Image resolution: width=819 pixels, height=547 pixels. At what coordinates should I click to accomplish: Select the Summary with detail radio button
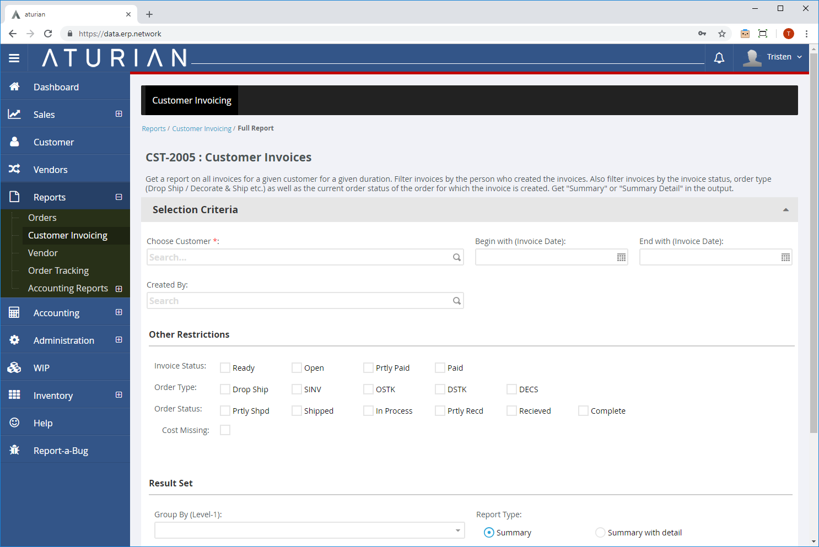point(600,532)
